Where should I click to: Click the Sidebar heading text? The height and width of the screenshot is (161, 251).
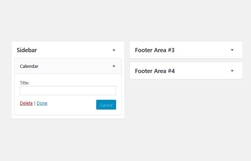pos(27,50)
